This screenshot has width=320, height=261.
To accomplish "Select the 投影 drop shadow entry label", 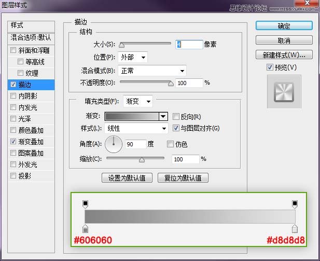I will [25, 176].
